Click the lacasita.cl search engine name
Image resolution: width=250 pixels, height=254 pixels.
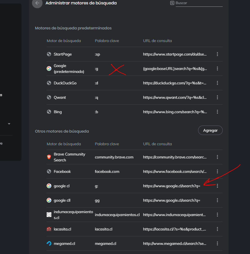pos(62,229)
